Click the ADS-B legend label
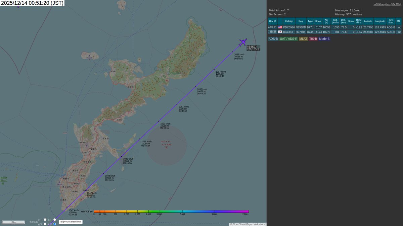 click(x=273, y=39)
